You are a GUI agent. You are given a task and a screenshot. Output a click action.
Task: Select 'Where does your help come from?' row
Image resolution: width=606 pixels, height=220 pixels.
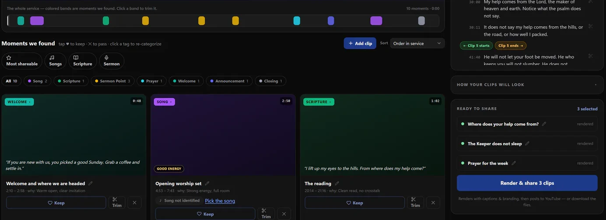(x=527, y=124)
